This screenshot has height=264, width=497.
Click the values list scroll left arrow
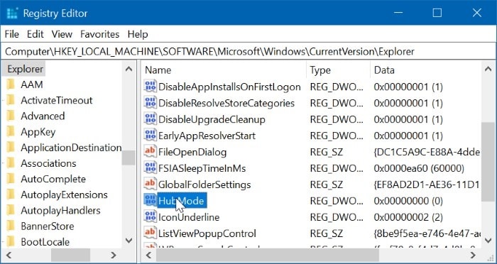(148, 255)
